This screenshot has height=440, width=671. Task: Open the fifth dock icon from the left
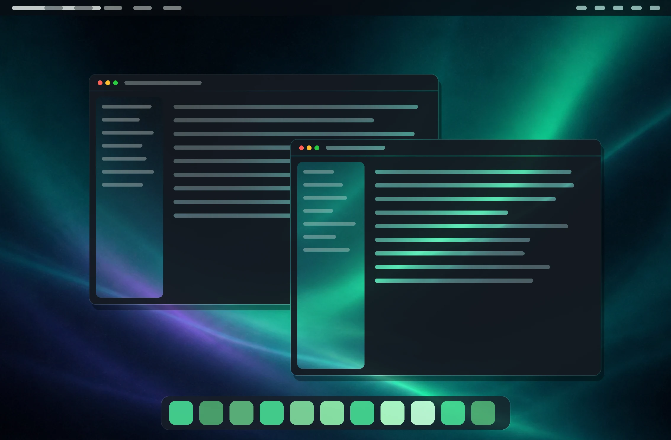302,413
